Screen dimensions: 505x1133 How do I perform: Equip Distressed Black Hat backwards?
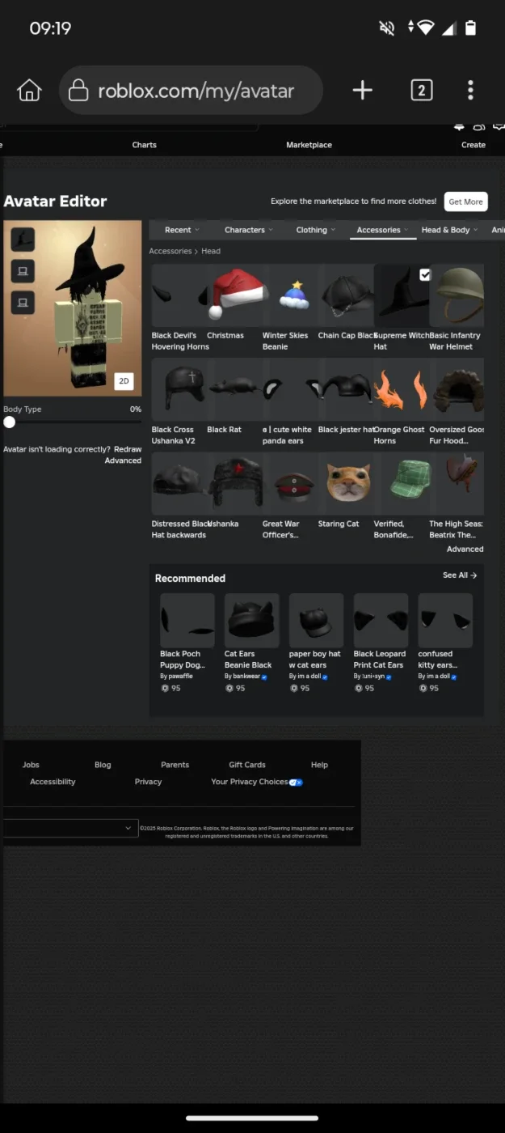179,483
